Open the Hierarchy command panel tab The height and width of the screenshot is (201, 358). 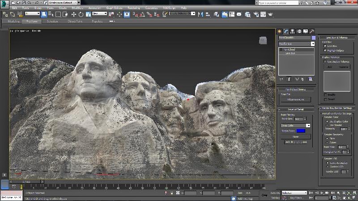pyautogui.click(x=292, y=31)
